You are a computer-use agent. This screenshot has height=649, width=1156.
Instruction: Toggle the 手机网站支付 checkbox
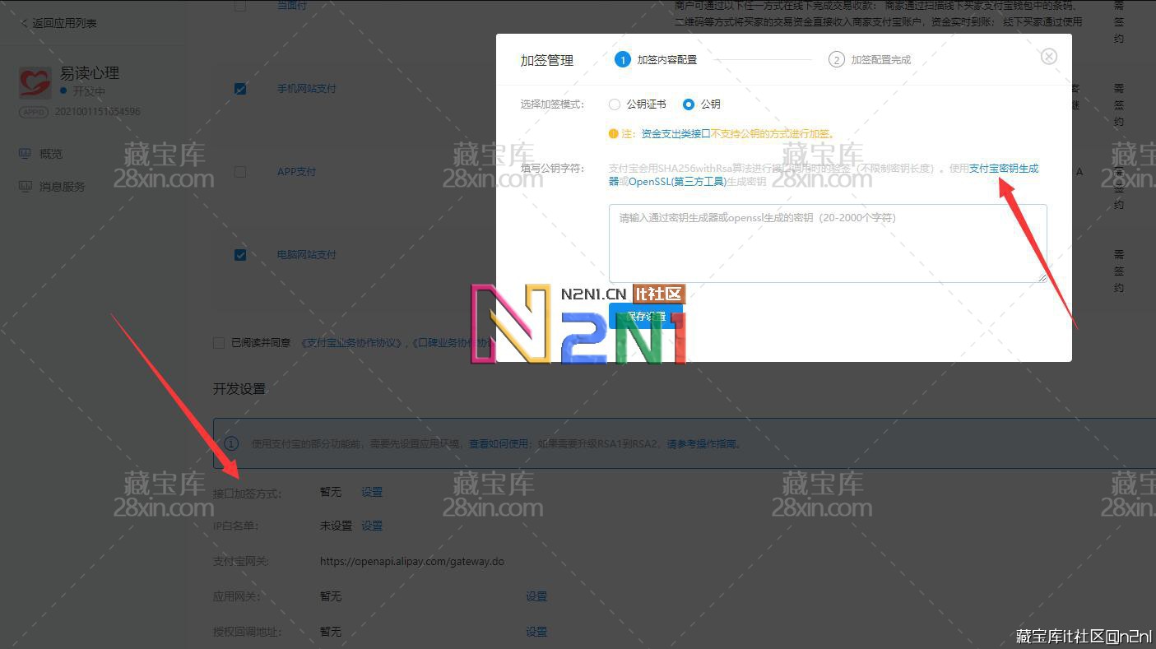click(x=240, y=89)
